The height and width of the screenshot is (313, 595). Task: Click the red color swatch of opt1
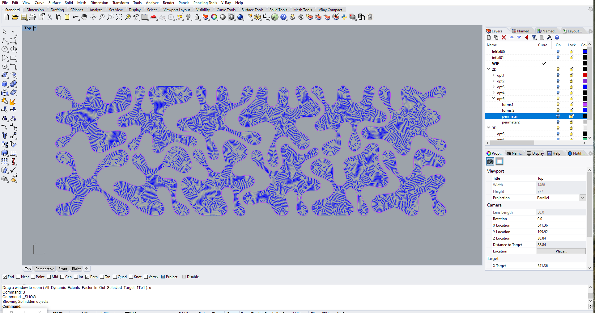coord(585,75)
